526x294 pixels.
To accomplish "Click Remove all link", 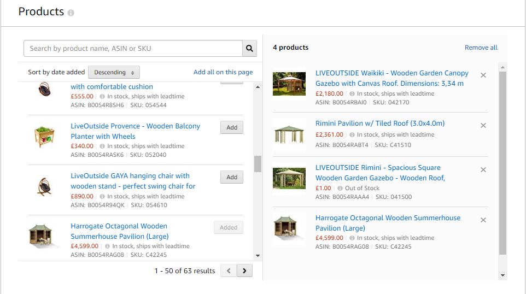I will pyautogui.click(x=481, y=48).
